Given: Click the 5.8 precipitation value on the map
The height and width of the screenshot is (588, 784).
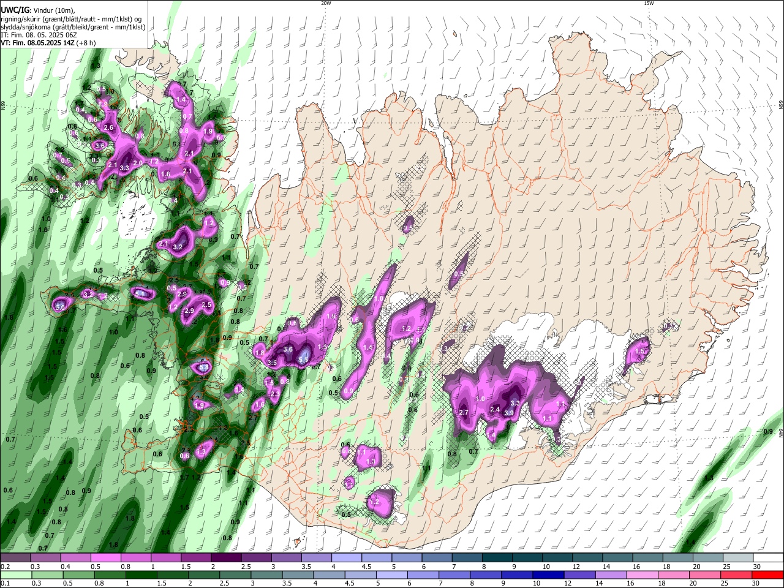Looking at the screenshot, I should 205,367.
